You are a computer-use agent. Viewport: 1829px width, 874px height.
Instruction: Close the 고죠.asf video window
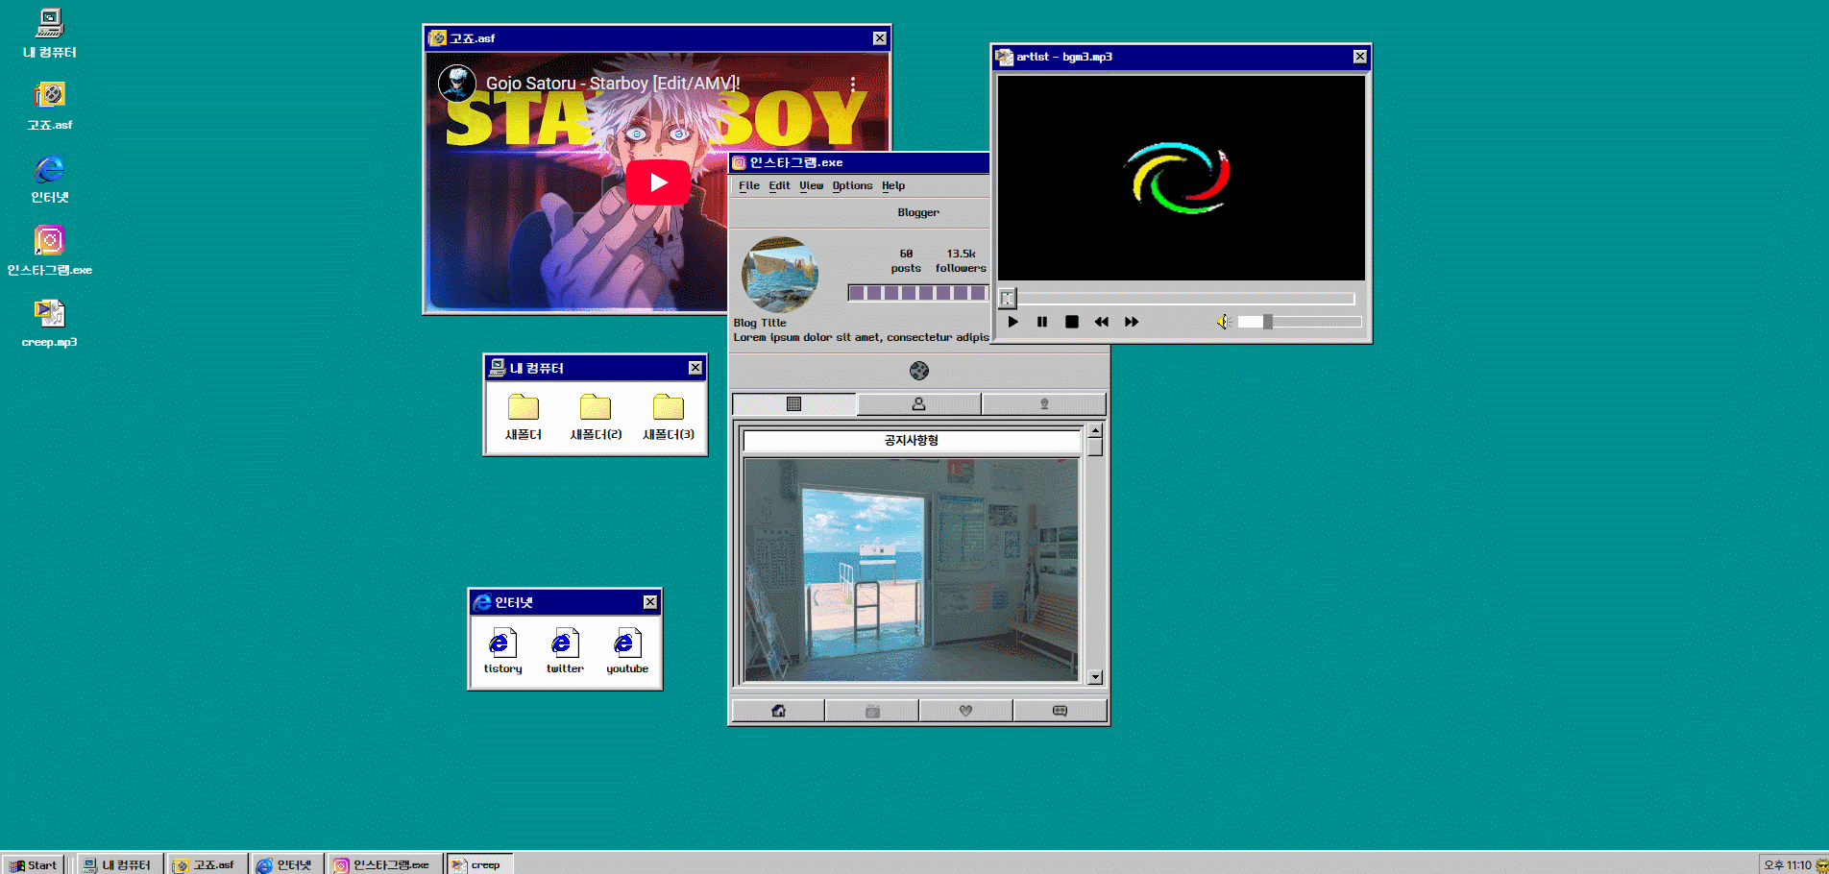[x=880, y=38]
